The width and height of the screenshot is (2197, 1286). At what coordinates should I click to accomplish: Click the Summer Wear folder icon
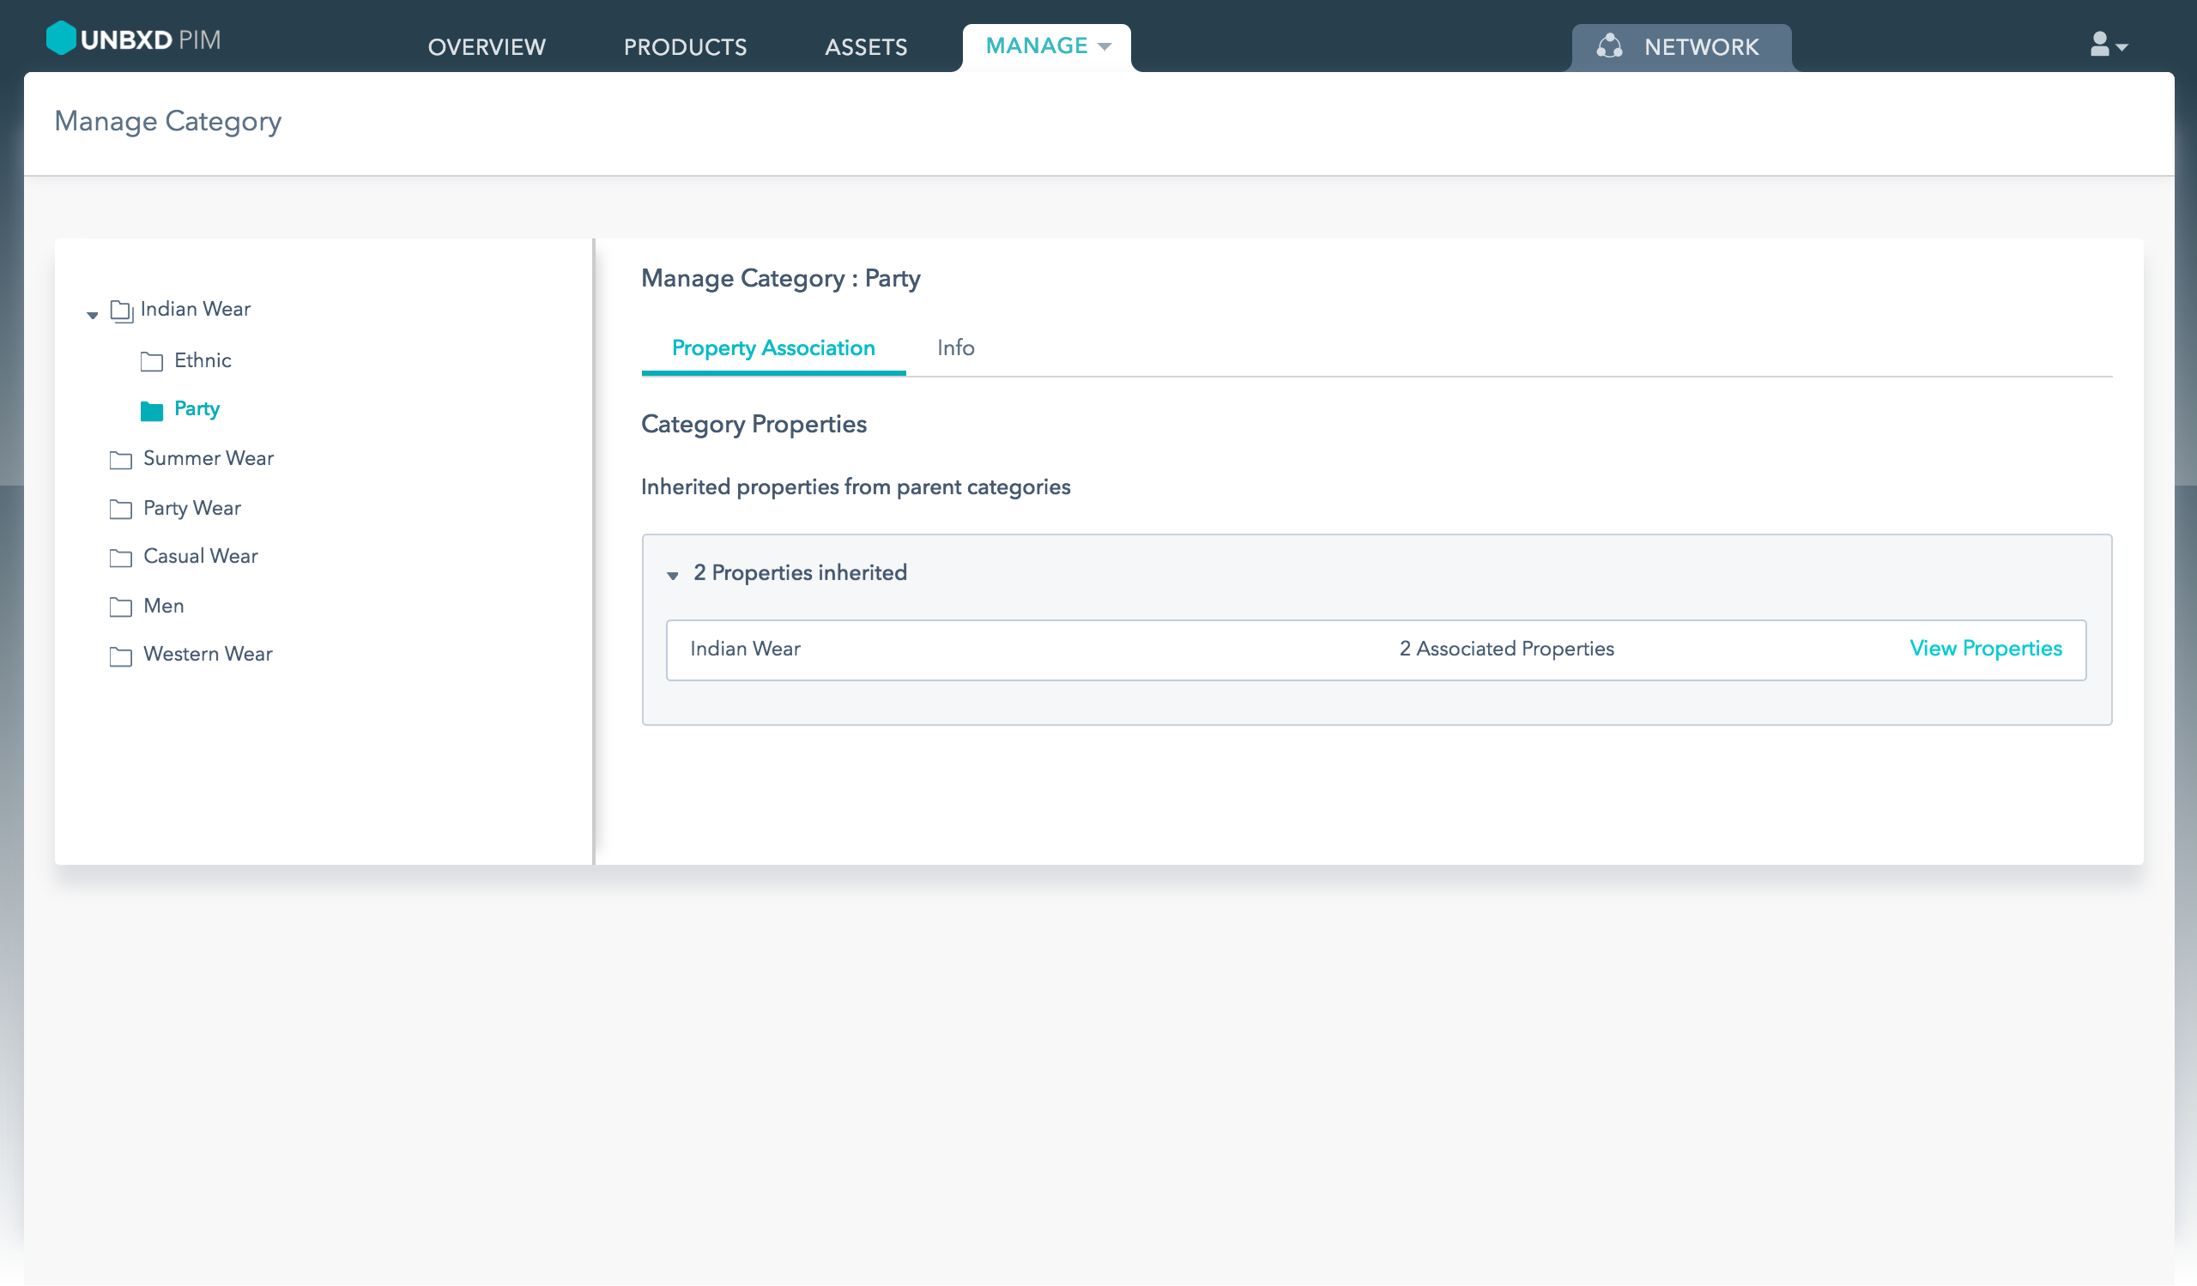[121, 460]
